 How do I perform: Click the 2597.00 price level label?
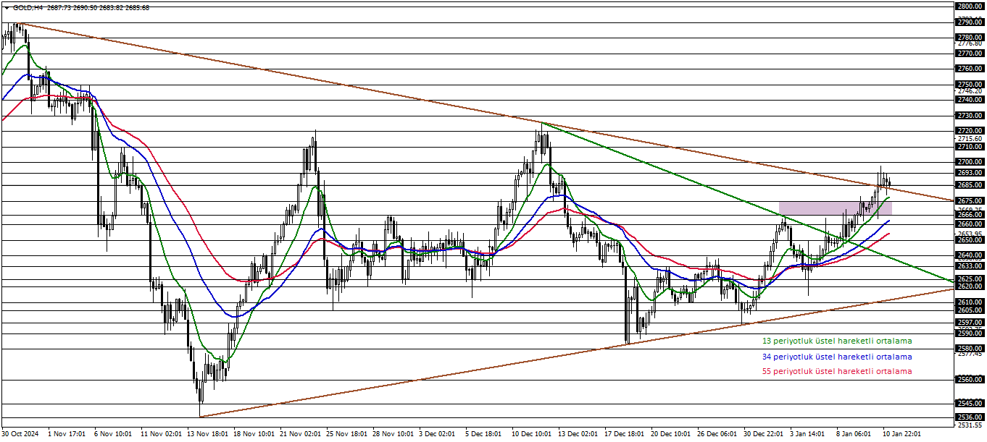pyautogui.click(x=969, y=323)
